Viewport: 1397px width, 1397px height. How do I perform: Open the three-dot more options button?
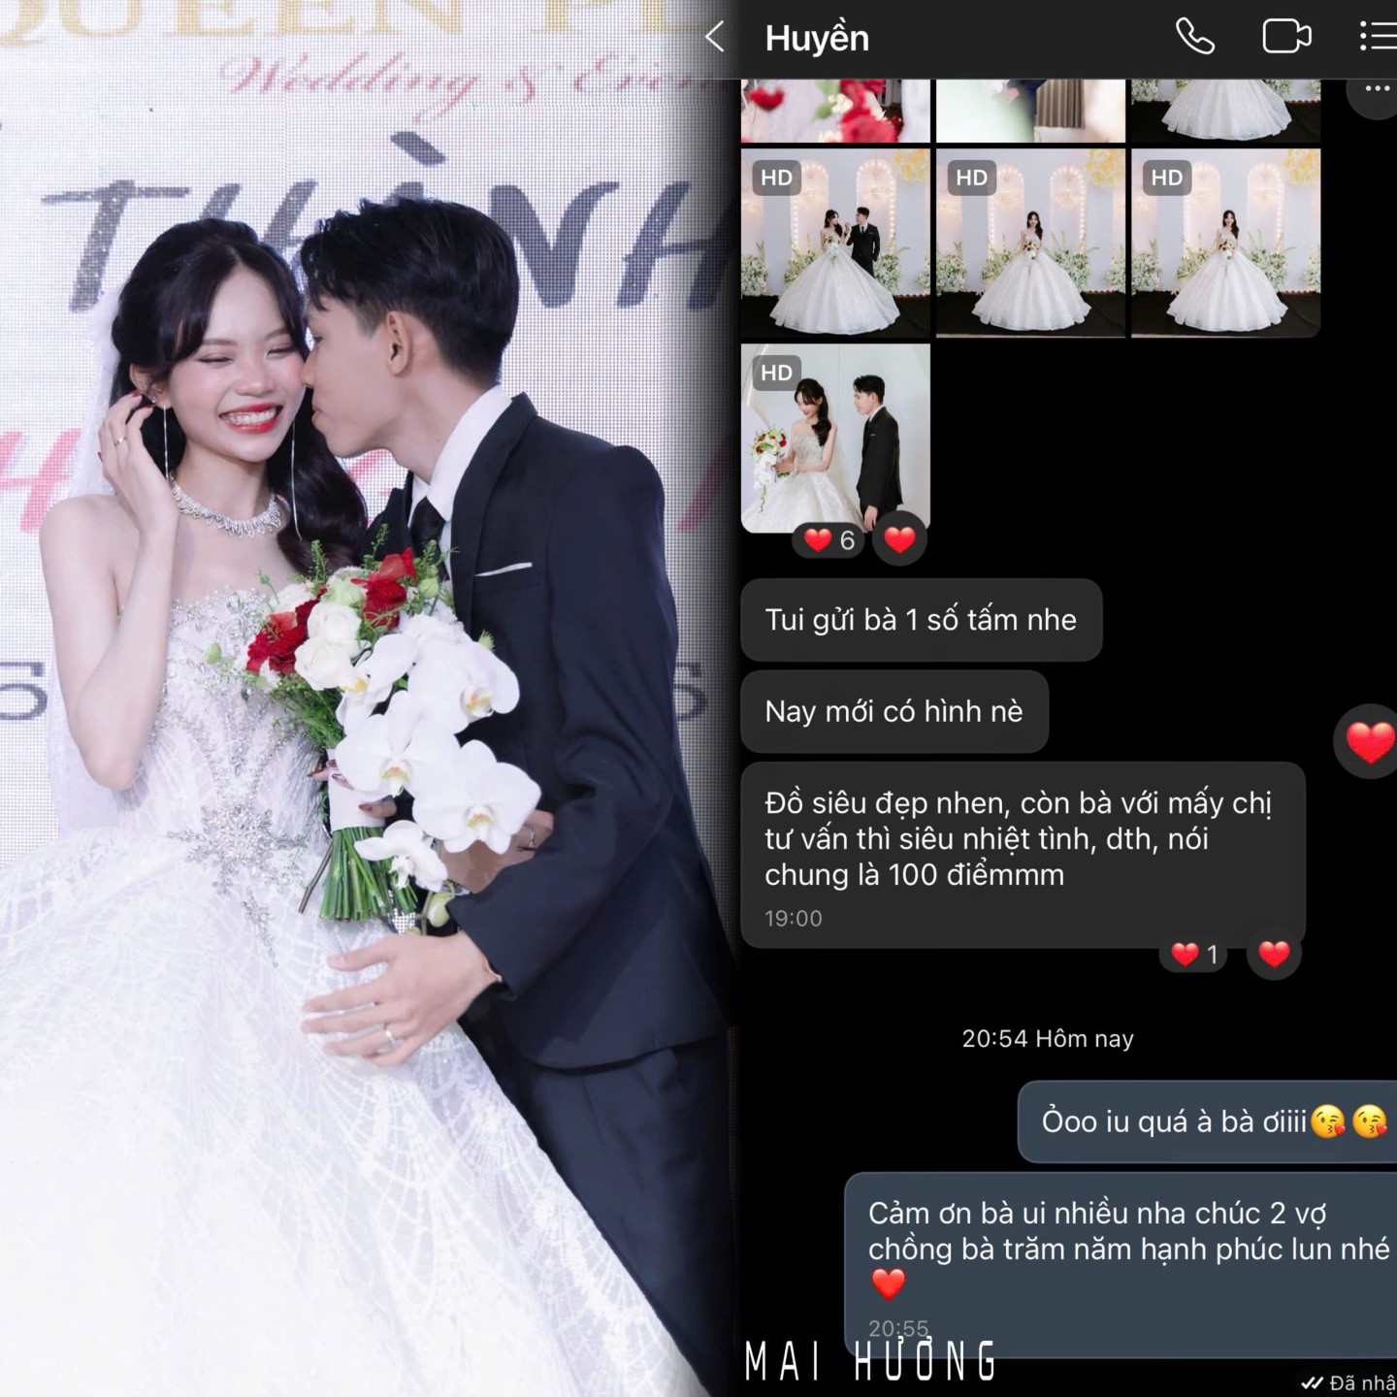(x=1377, y=90)
